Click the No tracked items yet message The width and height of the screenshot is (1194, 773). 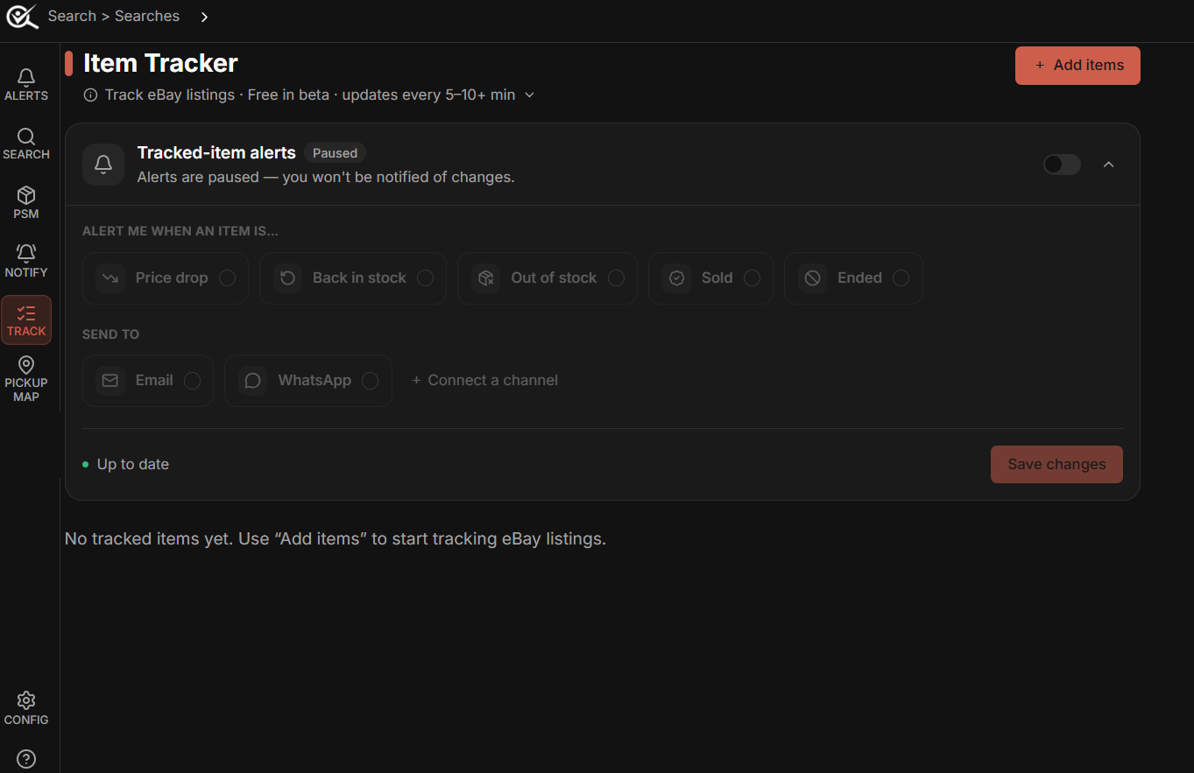[336, 538]
